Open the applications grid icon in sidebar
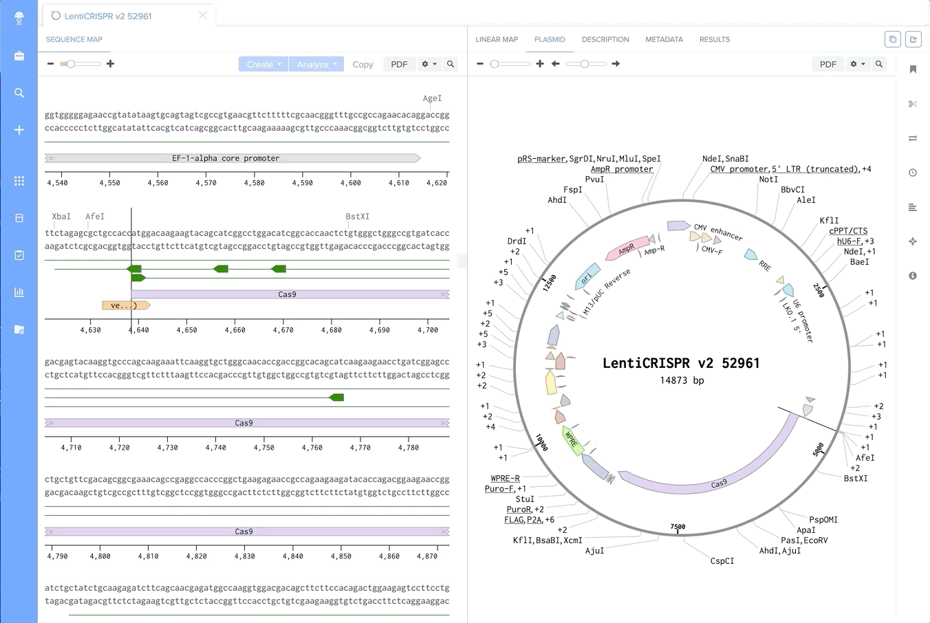Screen dimensions: 930x623 [x=19, y=181]
